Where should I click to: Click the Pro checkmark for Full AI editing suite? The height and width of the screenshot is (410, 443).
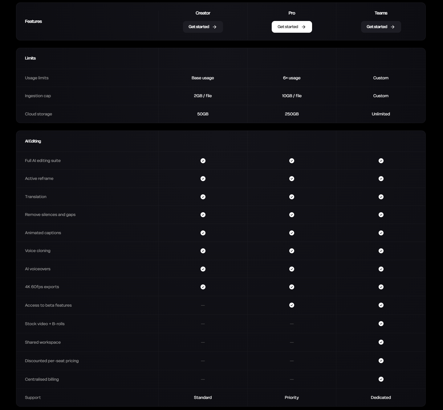[x=292, y=161]
